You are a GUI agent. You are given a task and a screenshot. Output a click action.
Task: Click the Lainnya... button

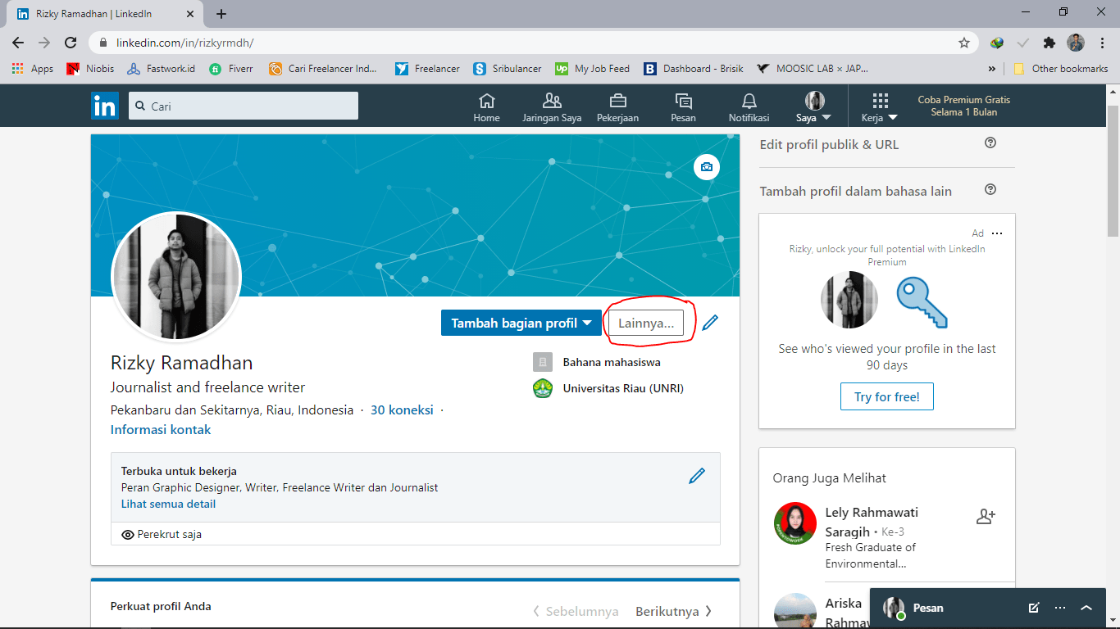click(x=646, y=323)
